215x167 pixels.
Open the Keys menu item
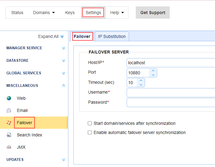click(x=70, y=13)
